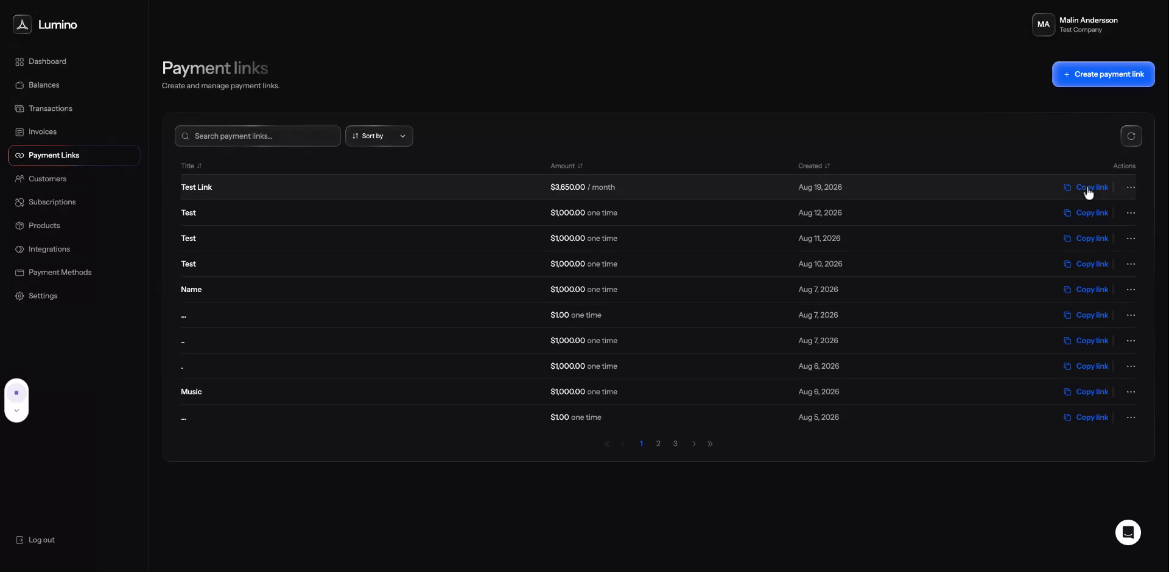The image size is (1169, 572).
Task: Go to page 2 of results
Action: tap(658, 444)
